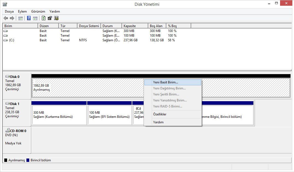Image resolution: width=294 pixels, height=172 pixels.
Task: Select the 100 MB volume drive icon
Action: click(6, 36)
